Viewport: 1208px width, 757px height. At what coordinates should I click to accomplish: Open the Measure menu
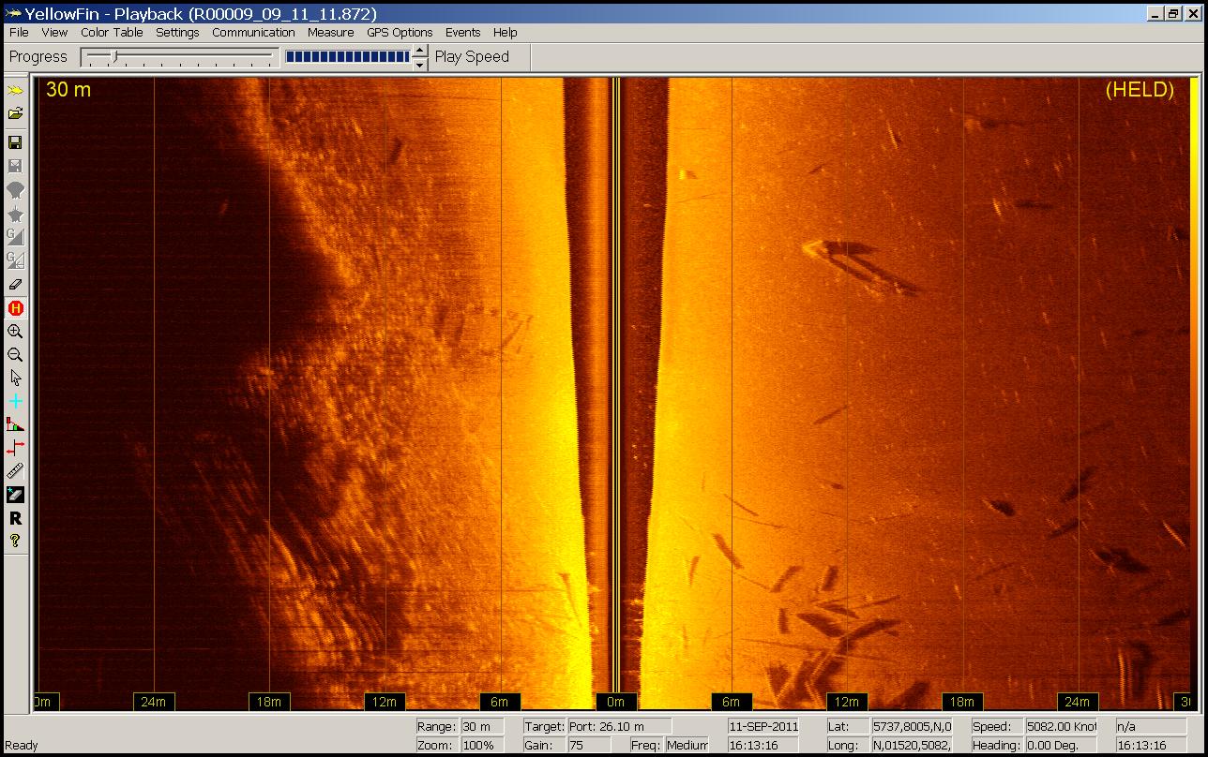330,32
